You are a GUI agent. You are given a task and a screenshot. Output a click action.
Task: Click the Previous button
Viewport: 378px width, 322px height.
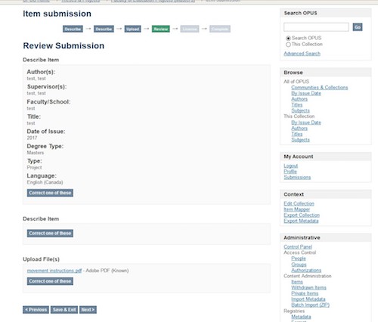pyautogui.click(x=36, y=310)
